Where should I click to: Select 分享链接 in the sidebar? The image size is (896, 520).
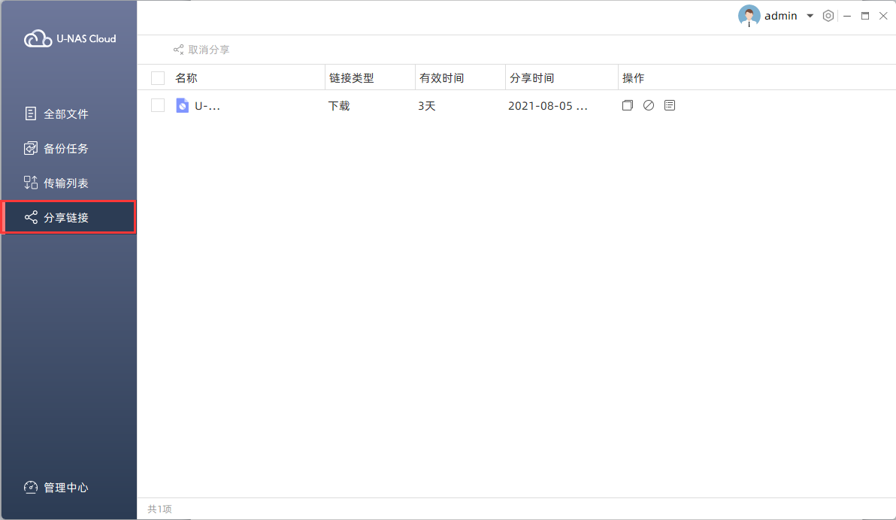pyautogui.click(x=68, y=217)
